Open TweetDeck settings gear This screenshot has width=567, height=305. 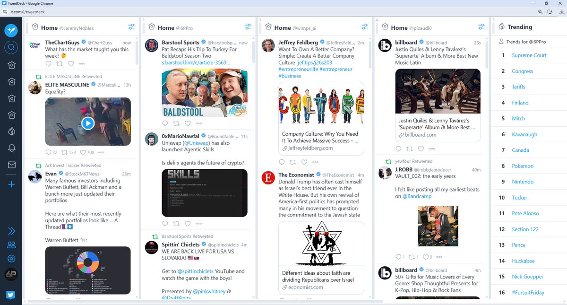pyautogui.click(x=11, y=259)
